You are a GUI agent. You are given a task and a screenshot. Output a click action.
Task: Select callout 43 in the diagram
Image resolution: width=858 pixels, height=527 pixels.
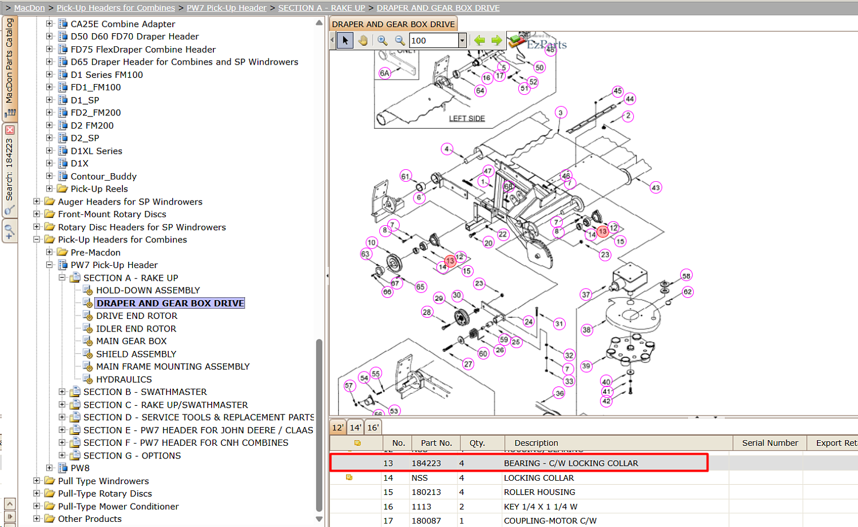click(656, 187)
